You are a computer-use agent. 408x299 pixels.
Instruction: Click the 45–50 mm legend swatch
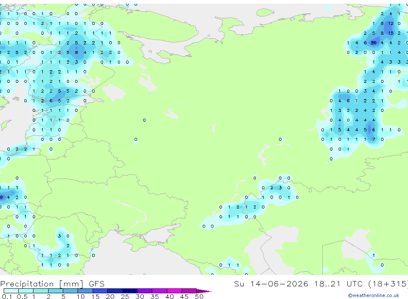coord(189,291)
